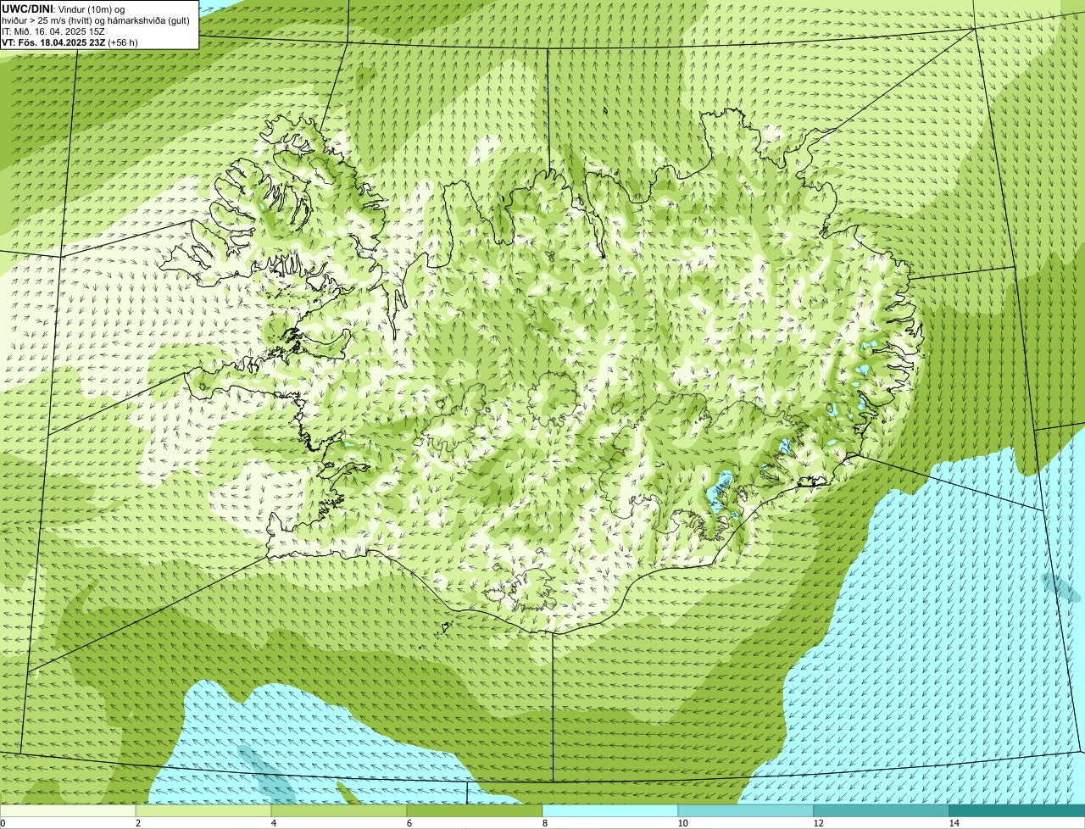Screen dimensions: 1085x829
Task: Click the "(+56 h)" forecast offset text
Action: [123, 42]
